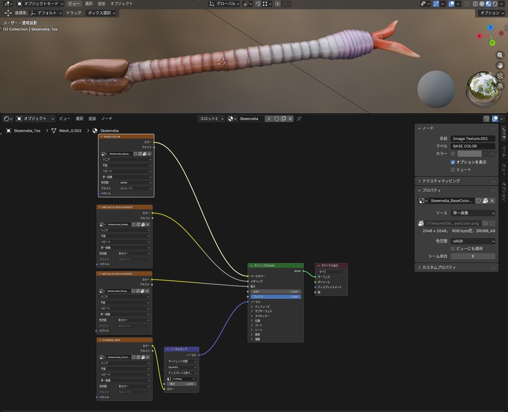This screenshot has height=412, width=508.
Task: Toggle node editor overlays button
Action: pyautogui.click(x=495, y=119)
